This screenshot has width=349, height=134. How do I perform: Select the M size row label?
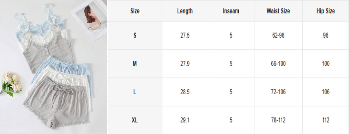tap(135, 64)
